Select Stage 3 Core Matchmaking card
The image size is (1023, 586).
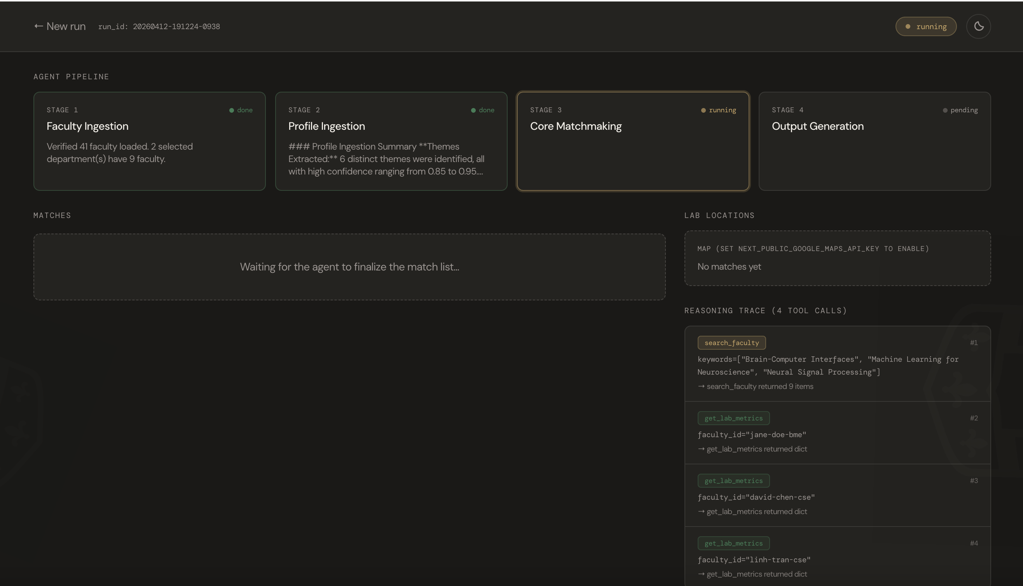click(633, 141)
